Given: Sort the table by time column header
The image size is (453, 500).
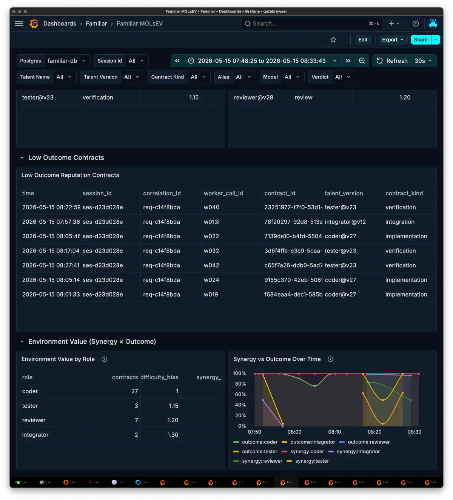Looking at the screenshot, I should point(28,193).
